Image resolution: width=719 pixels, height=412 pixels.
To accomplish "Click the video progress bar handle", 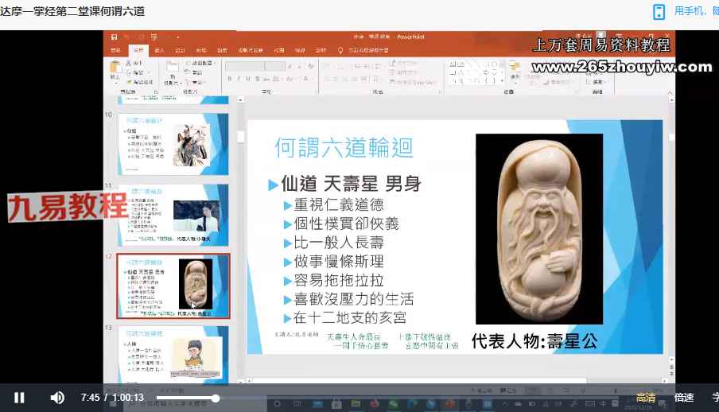I will 216,398.
